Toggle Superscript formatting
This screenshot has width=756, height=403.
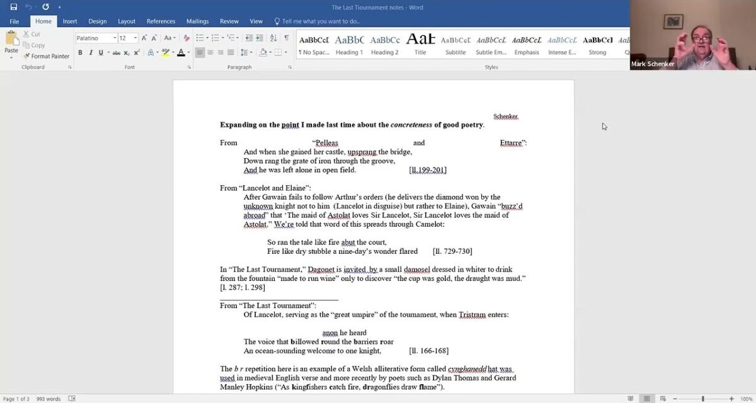coord(137,53)
